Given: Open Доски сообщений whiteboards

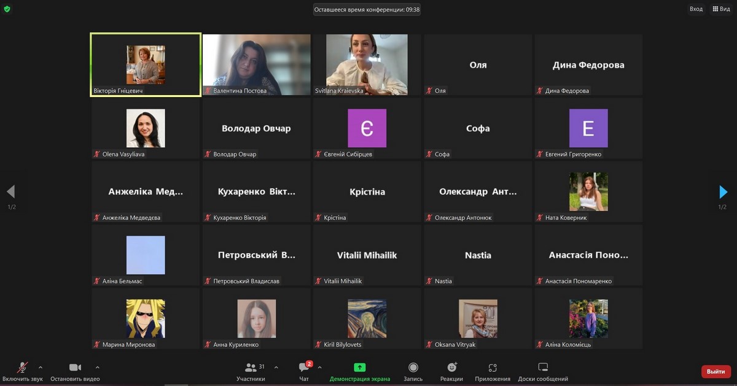Looking at the screenshot, I should 543,368.
